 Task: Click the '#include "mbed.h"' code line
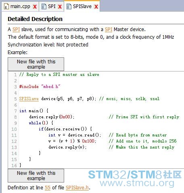tap(40, 86)
